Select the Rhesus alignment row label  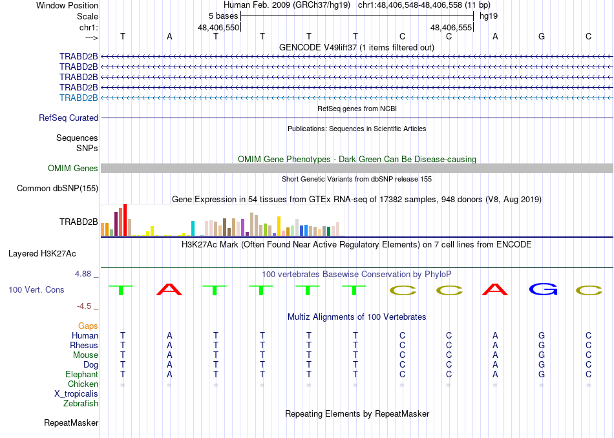click(84, 345)
